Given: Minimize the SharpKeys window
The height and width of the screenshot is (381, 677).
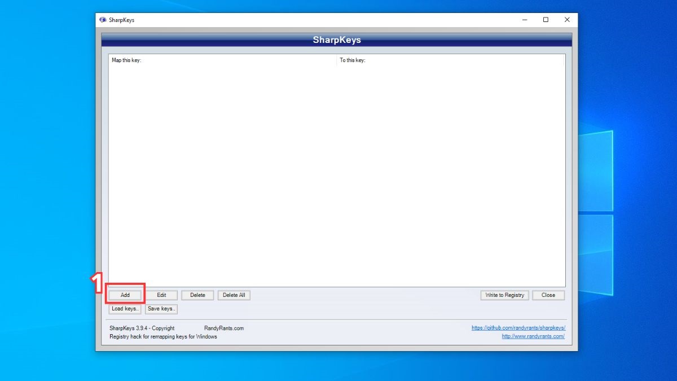Looking at the screenshot, I should (525, 20).
